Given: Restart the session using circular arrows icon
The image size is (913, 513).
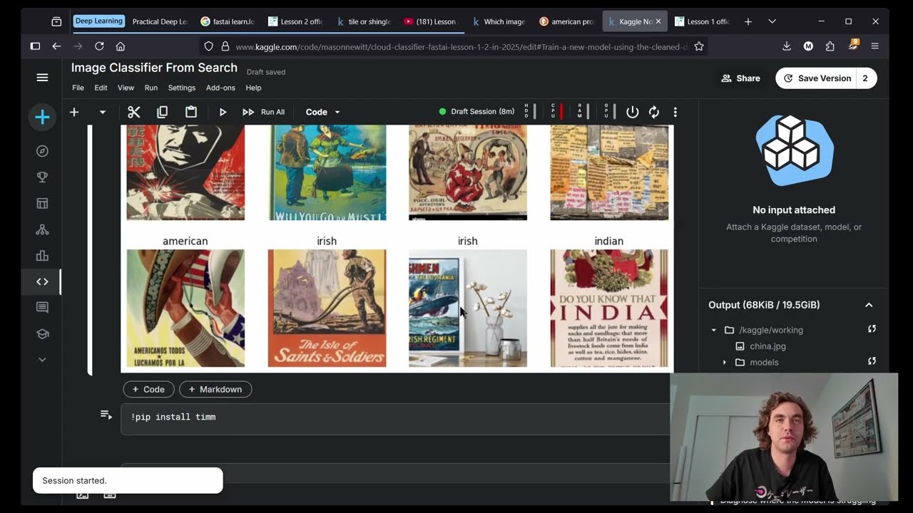Looking at the screenshot, I should click(x=654, y=112).
